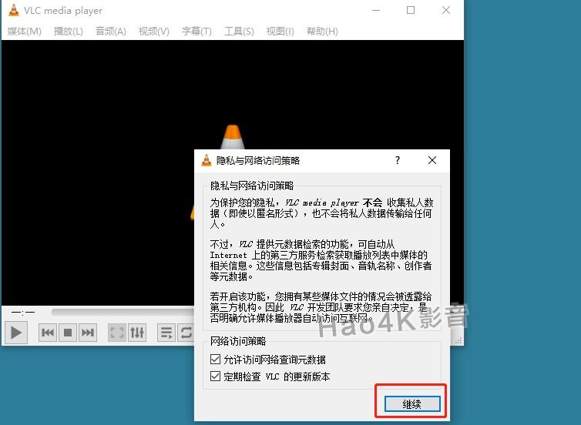Viewport: 581px width, 425px height.
Task: Open the 帮助(H) menu
Action: pyautogui.click(x=322, y=32)
